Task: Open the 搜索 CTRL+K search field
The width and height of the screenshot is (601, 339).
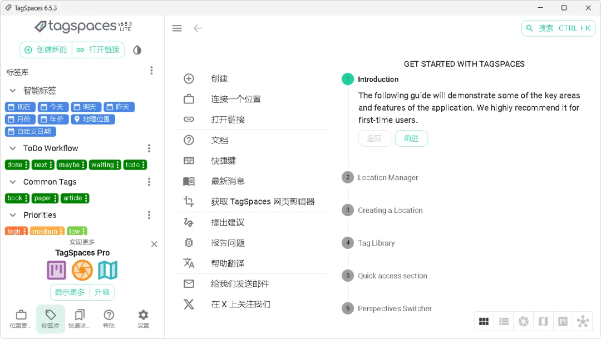Action: [558, 28]
